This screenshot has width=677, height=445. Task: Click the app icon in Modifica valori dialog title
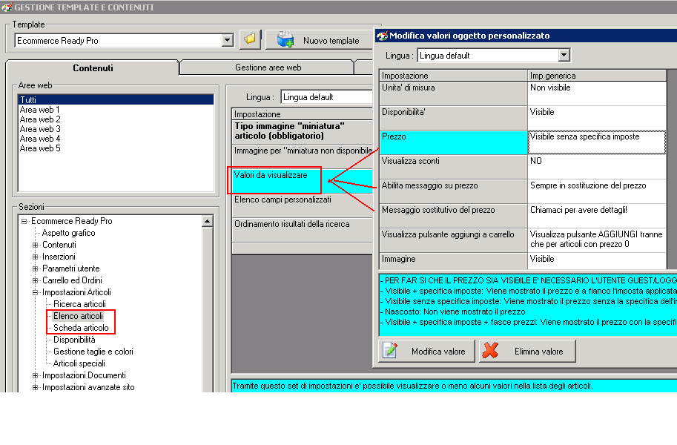[x=382, y=36]
